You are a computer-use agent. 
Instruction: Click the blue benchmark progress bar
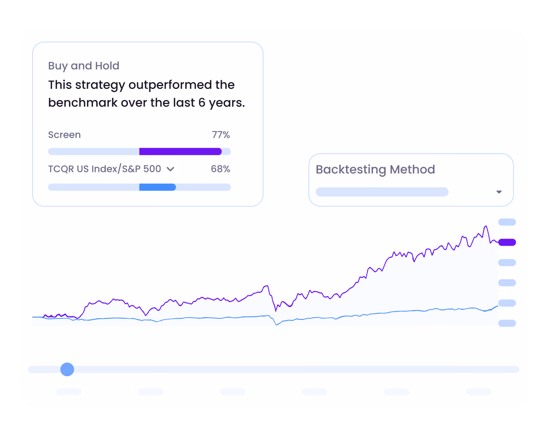(157, 187)
